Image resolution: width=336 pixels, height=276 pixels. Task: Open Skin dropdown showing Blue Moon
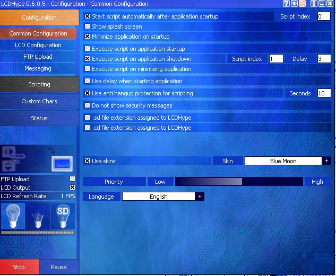click(283, 161)
